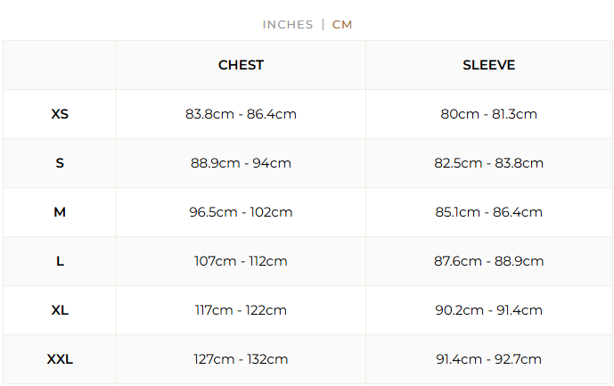Screen dimensions: 614x386
Task: Select the XL size row label
Action: (60, 310)
